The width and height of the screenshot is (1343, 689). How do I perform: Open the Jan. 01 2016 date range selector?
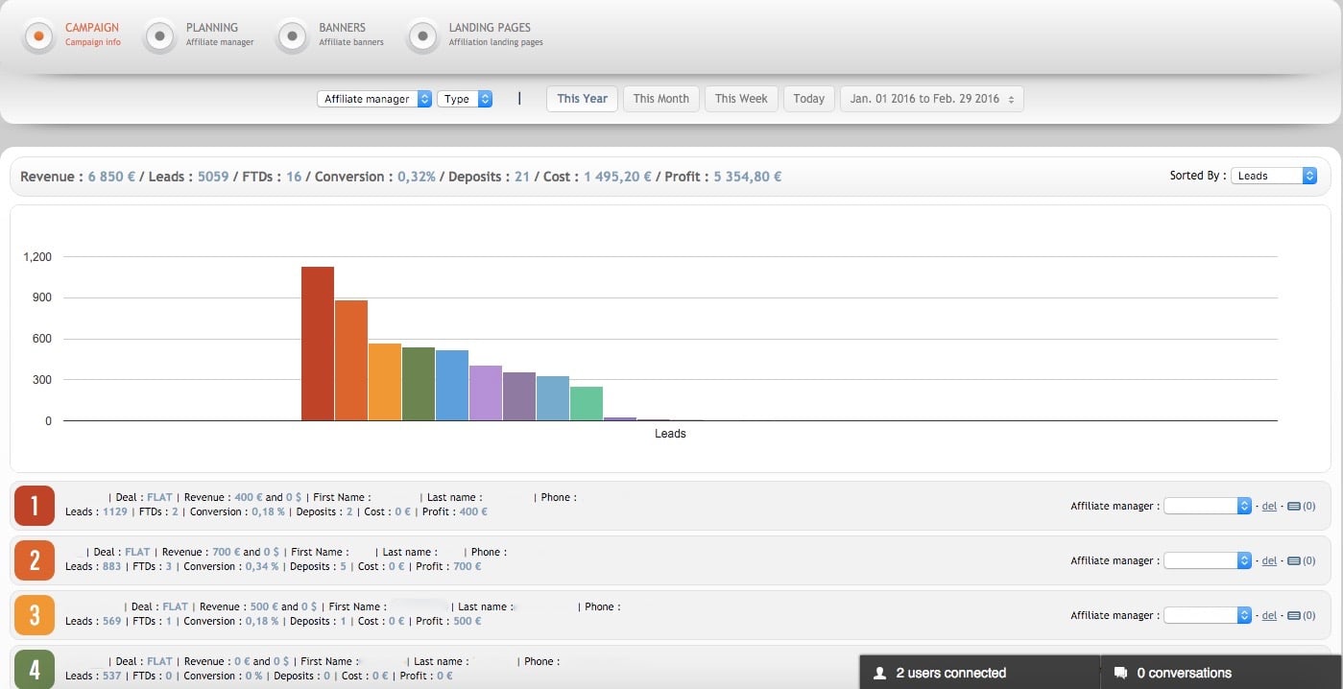tap(931, 99)
